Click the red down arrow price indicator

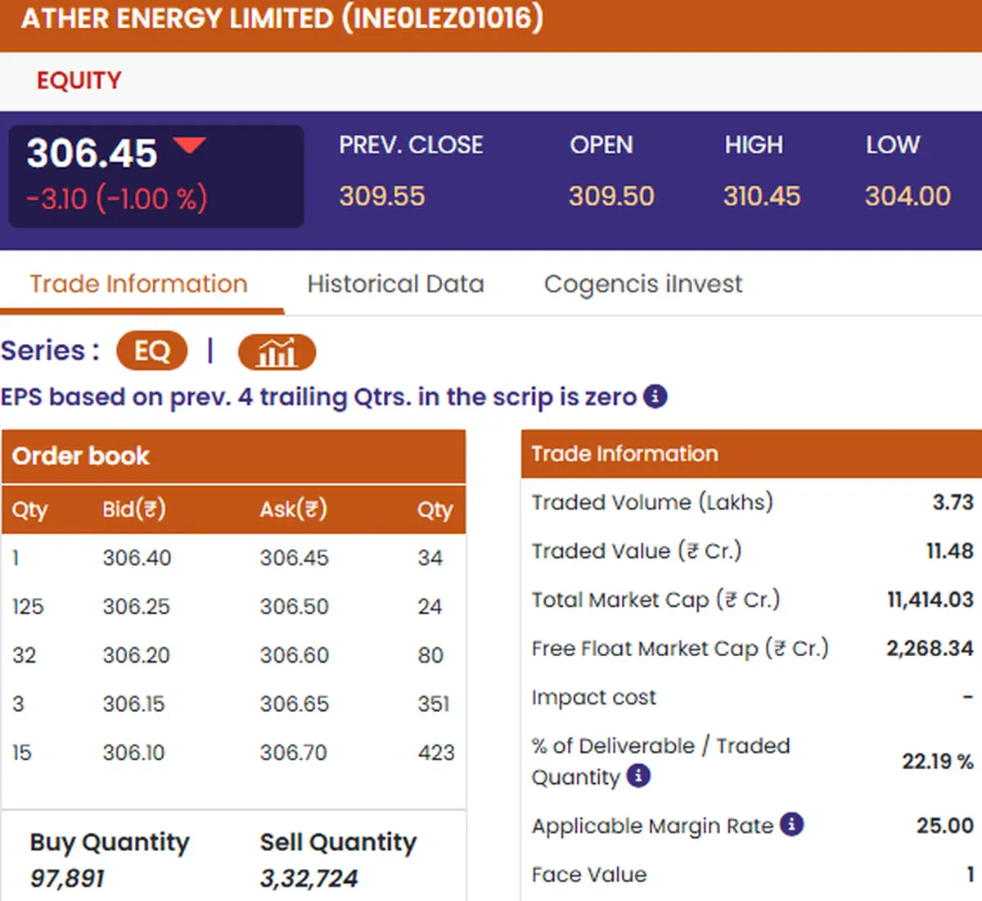click(190, 146)
